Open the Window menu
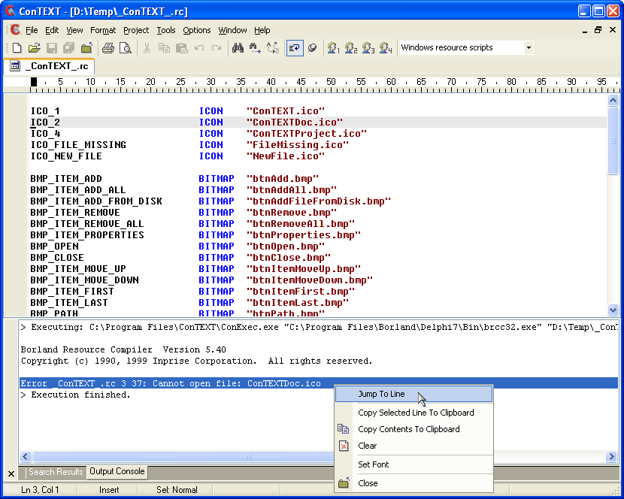The height and width of the screenshot is (499, 624). pyautogui.click(x=232, y=30)
